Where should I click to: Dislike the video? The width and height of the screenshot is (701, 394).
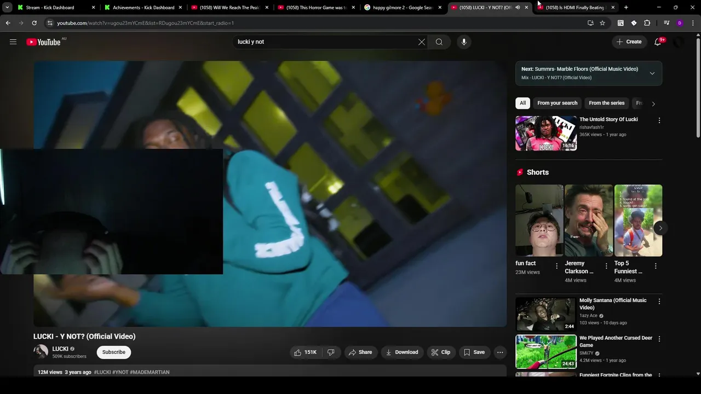331,352
